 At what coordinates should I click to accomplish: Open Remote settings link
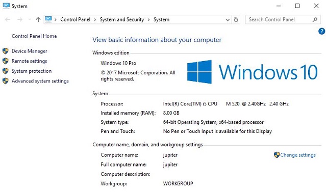click(x=29, y=61)
